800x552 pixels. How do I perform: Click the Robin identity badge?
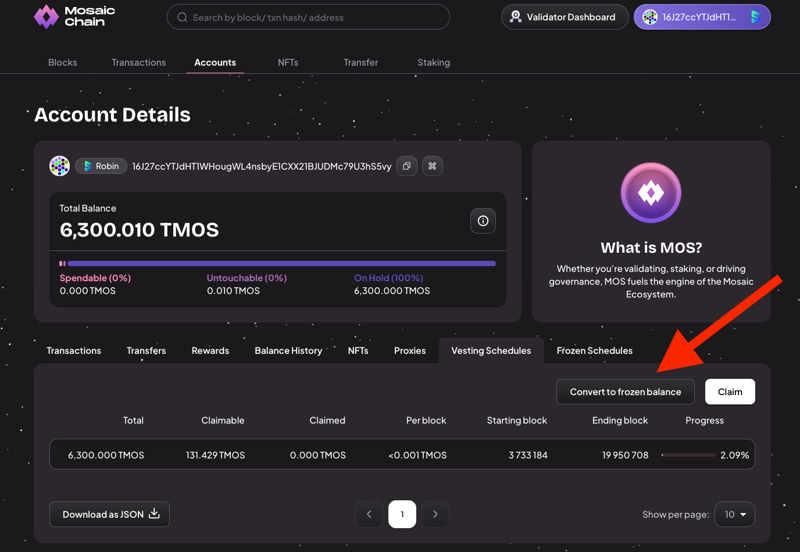(101, 166)
